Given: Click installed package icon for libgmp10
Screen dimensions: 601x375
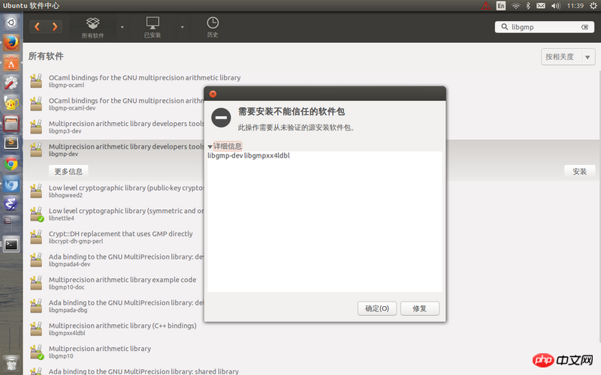Looking at the screenshot, I should tap(37, 352).
